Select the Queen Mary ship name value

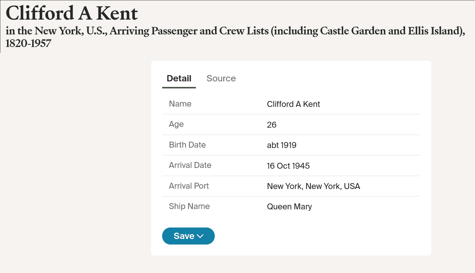click(x=289, y=207)
